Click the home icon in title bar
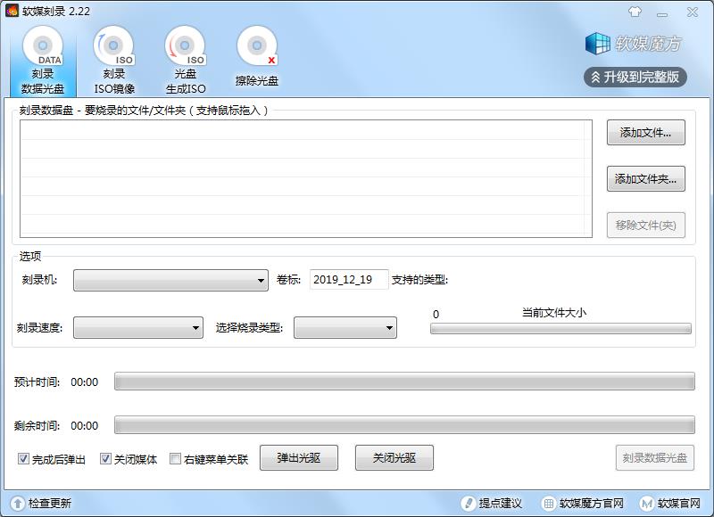Viewport: 714px width, 517px height. [x=635, y=12]
